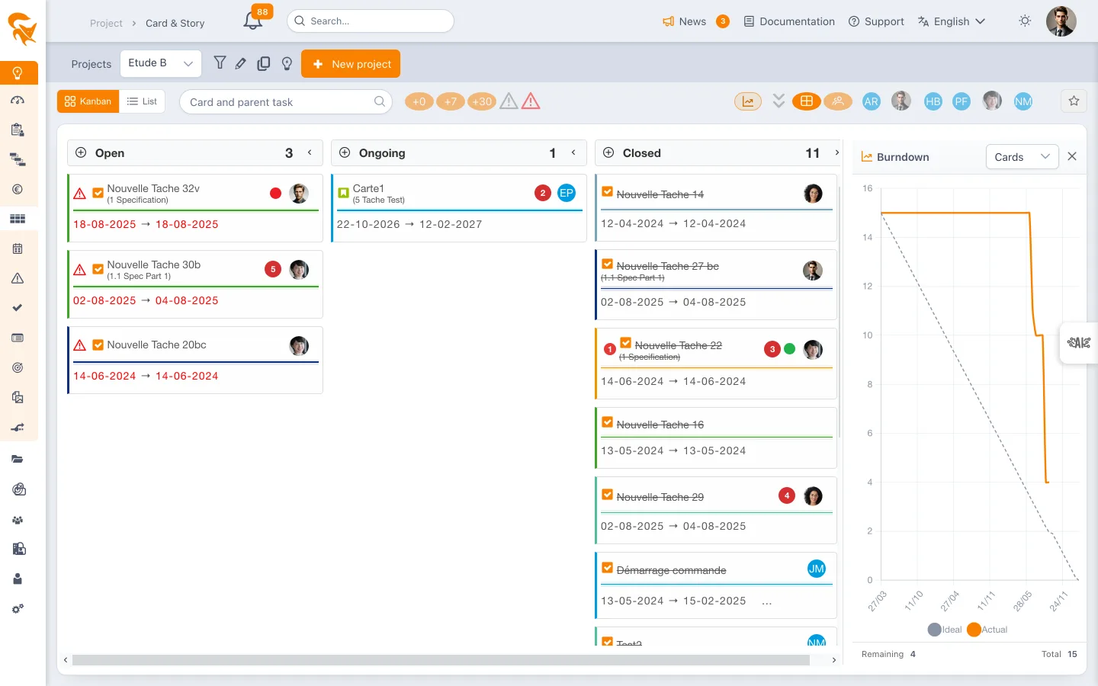Toggle the orange Actual legend swatch
This screenshot has width=1098, height=686.
pyautogui.click(x=974, y=630)
